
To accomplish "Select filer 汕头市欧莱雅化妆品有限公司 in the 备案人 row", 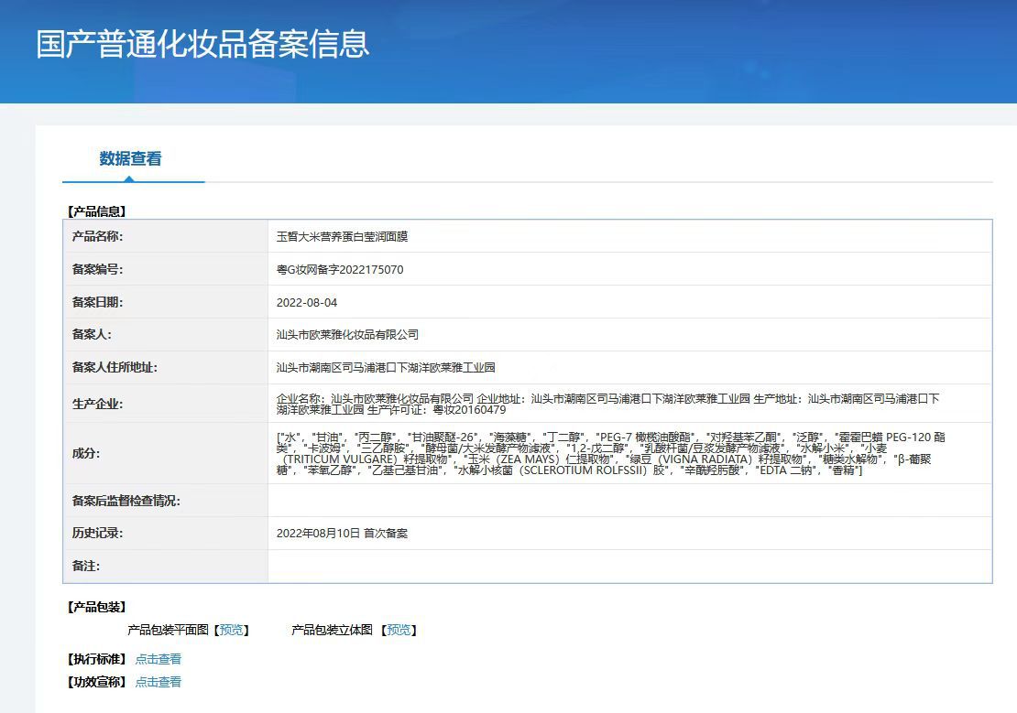I will pyautogui.click(x=347, y=334).
